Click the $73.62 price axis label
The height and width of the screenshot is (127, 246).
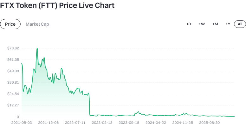pyautogui.click(x=13, y=48)
